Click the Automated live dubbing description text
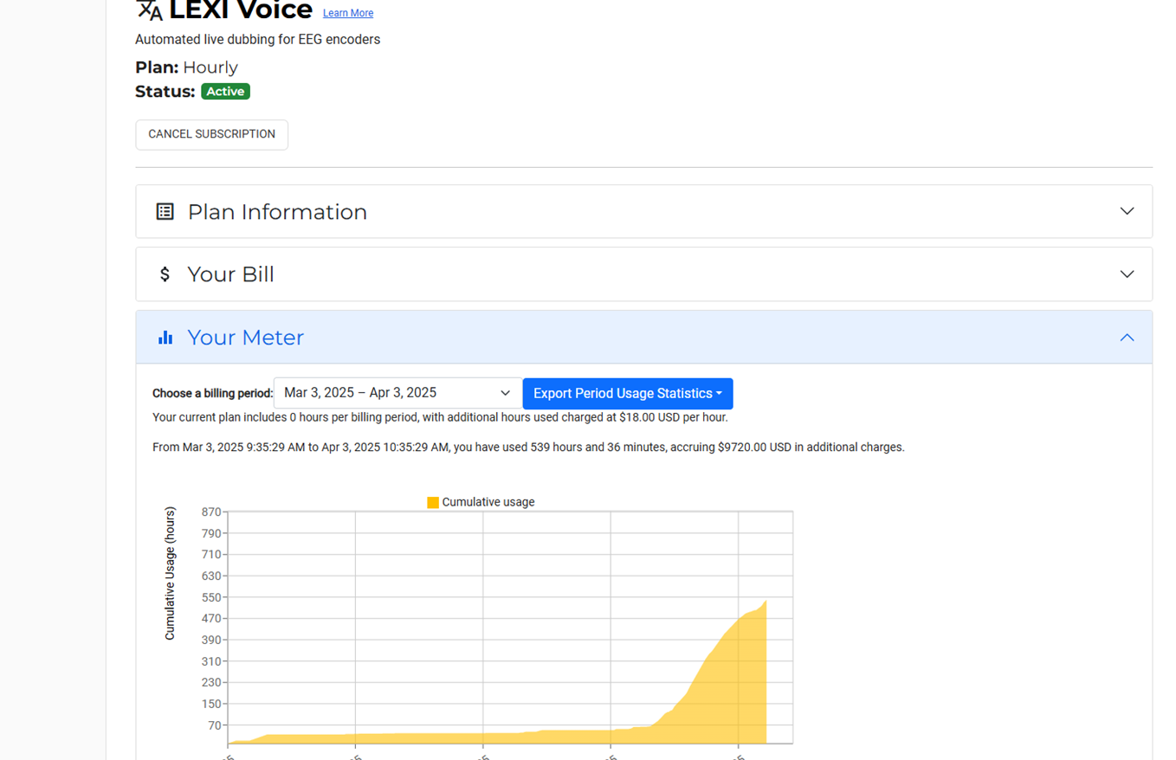The height and width of the screenshot is (760, 1176). tap(257, 40)
